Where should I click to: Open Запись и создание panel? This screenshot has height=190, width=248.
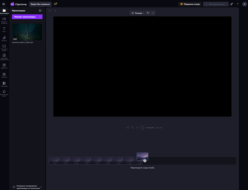[4, 19]
